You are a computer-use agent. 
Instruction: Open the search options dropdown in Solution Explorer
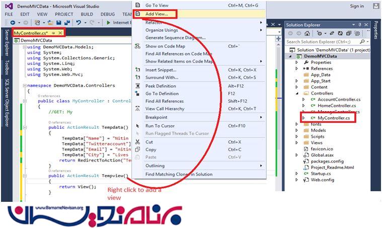pos(367,42)
